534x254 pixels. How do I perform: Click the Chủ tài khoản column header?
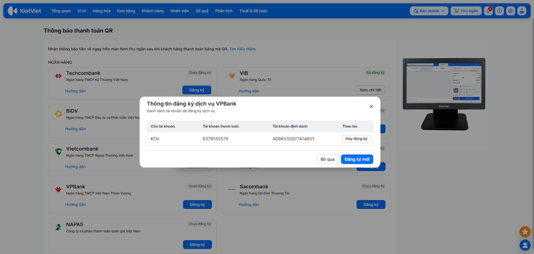(x=163, y=126)
